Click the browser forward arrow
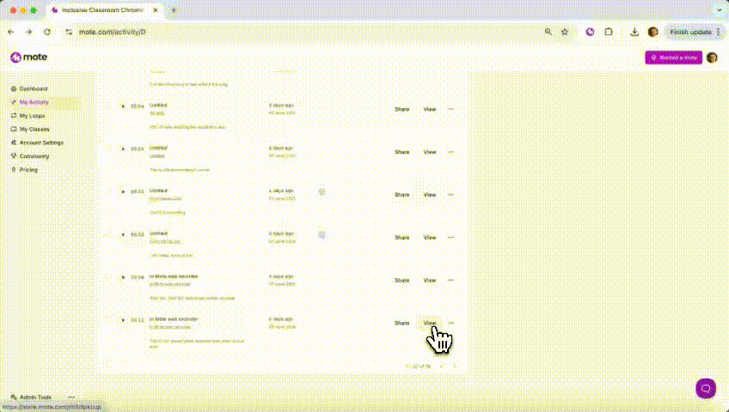The height and width of the screenshot is (412, 729). [29, 32]
